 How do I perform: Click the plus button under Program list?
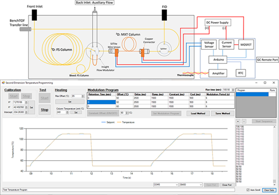238,122
